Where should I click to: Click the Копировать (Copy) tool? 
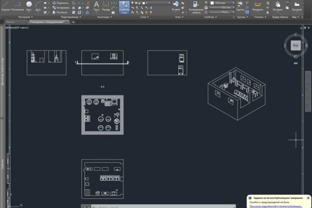(61, 8)
